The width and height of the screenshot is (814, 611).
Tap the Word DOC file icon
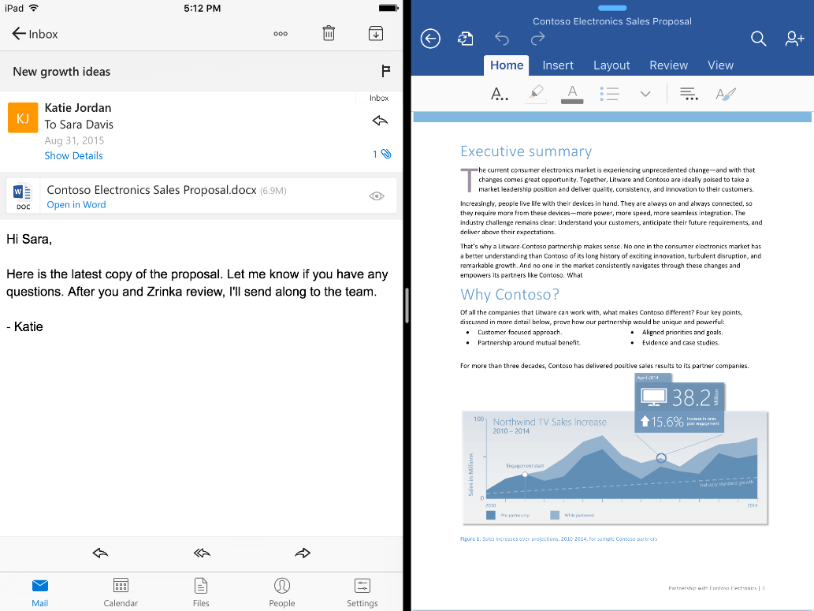point(23,196)
